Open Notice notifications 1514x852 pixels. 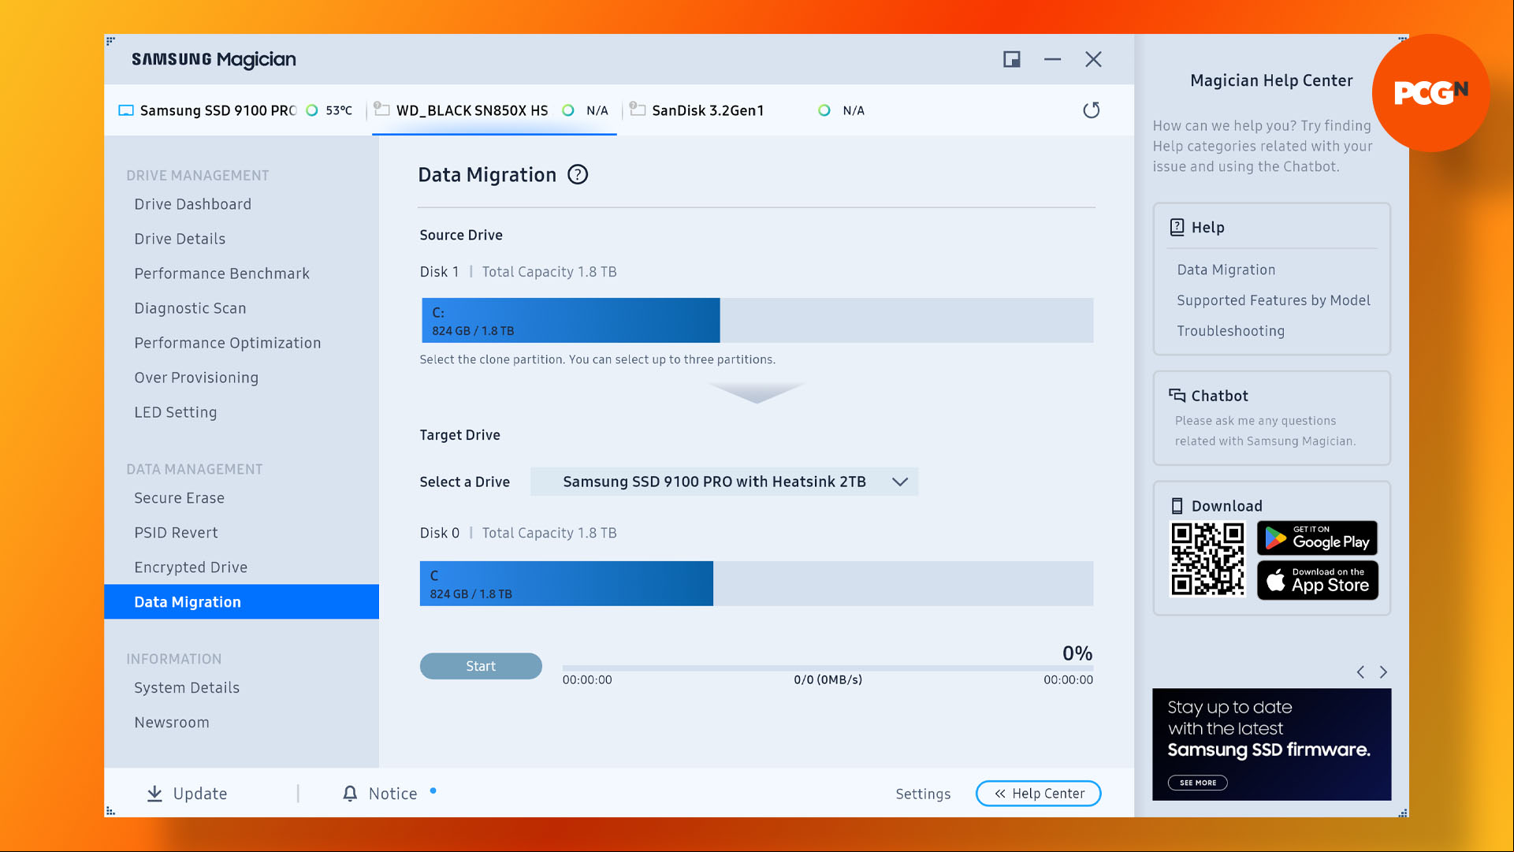392,794
